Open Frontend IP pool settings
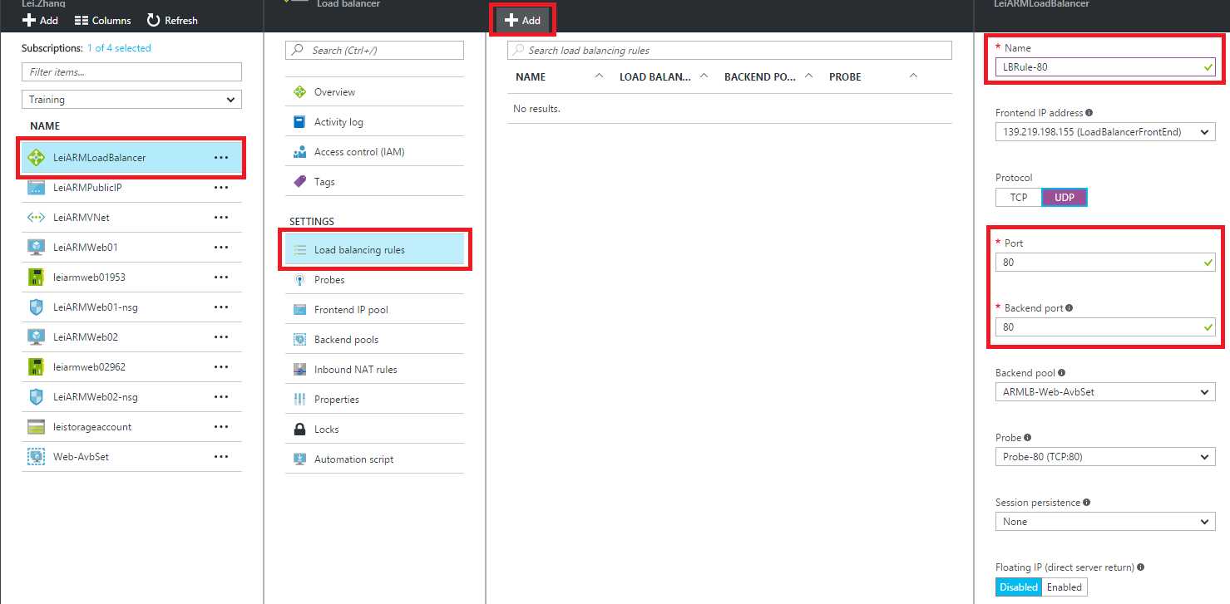The width and height of the screenshot is (1230, 604). point(374,310)
